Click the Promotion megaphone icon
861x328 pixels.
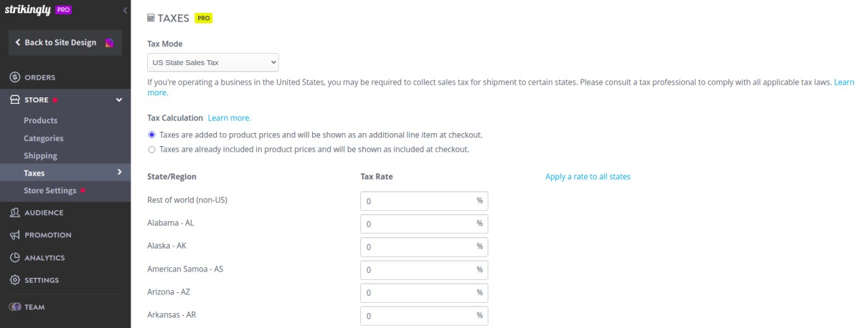tap(14, 235)
